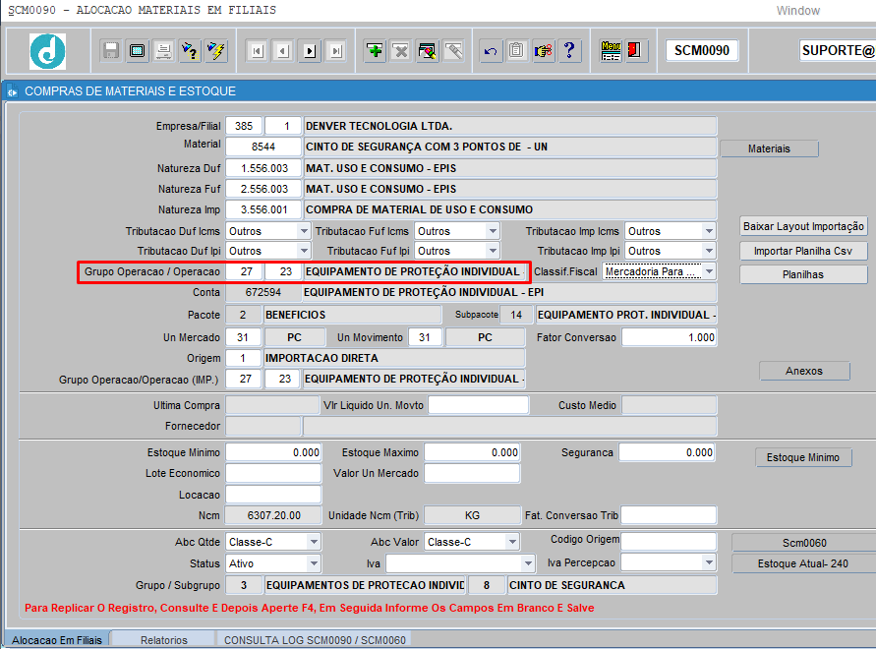Click the Codigo Origem input field
Screen dimensions: 876x649
tap(669, 541)
